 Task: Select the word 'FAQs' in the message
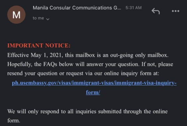click(x=50, y=64)
